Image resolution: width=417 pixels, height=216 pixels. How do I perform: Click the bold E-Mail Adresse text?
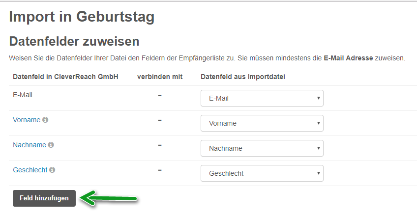348,58
